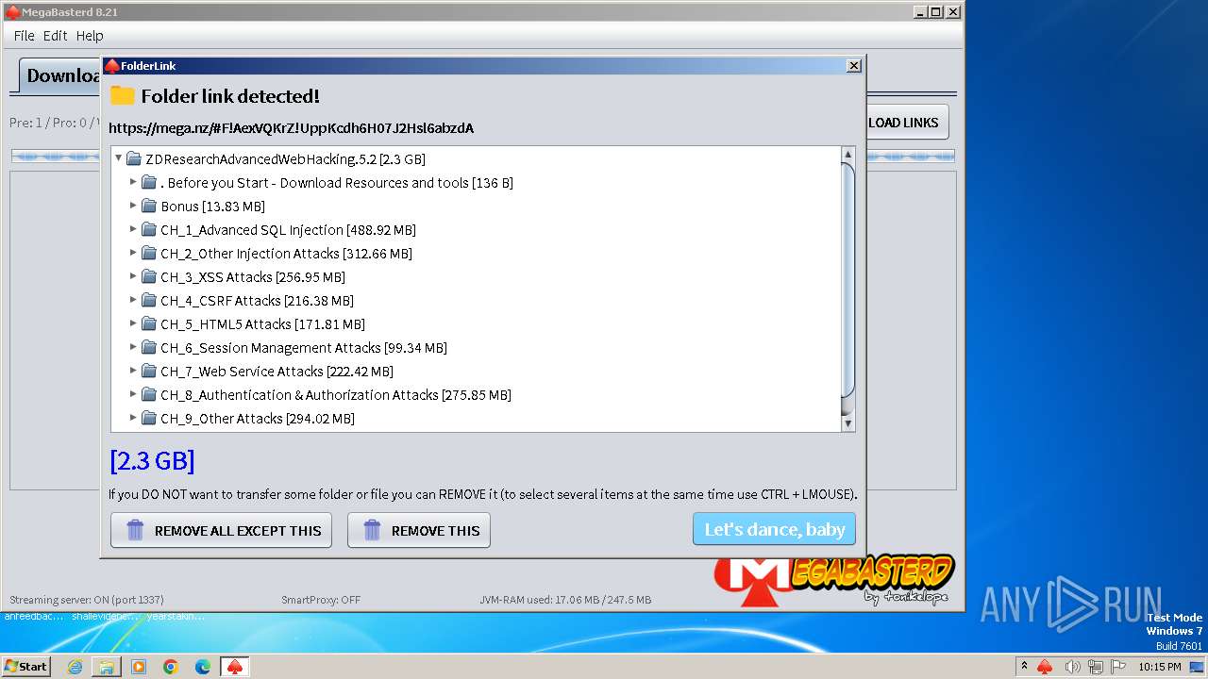Select MegaBasterd taskbar button
The width and height of the screenshot is (1208, 679).
click(x=235, y=667)
